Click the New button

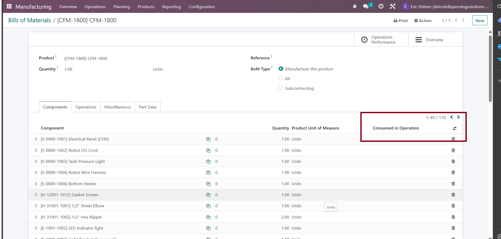click(480, 20)
